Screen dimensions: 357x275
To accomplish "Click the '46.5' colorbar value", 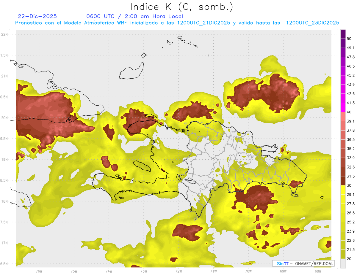I will click(x=351, y=66).
